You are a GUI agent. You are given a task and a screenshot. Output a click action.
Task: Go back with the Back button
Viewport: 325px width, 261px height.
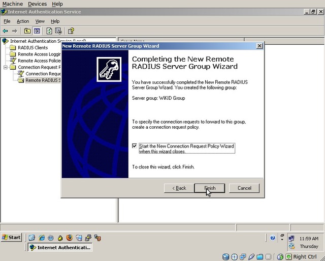[x=179, y=188]
